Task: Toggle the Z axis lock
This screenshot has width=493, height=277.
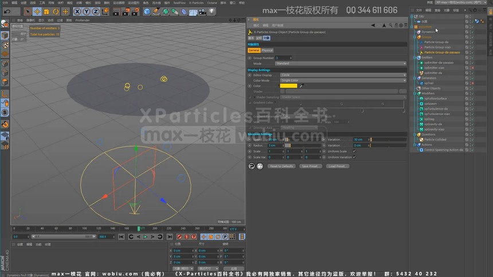Action: (96, 11)
